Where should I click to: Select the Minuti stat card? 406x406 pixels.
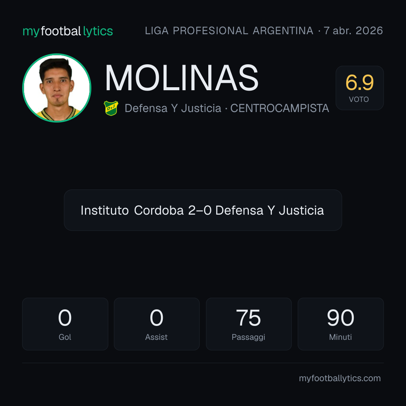tap(341, 324)
